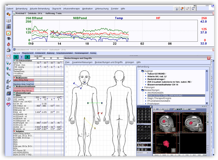Screen dimensions: 218x160
Task: Collapse the Medikamente section
Action: tap(14, 78)
